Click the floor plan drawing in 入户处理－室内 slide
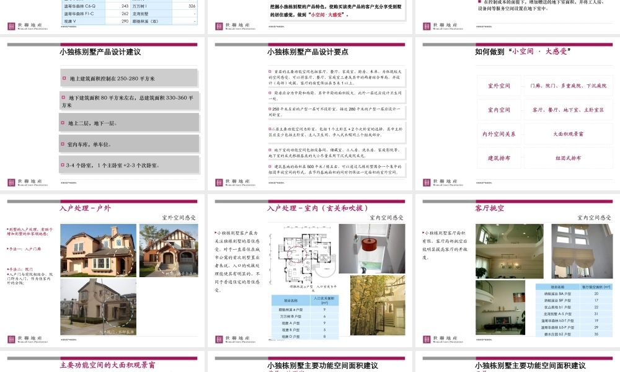The width and height of the screenshot is (620, 372). point(303,256)
